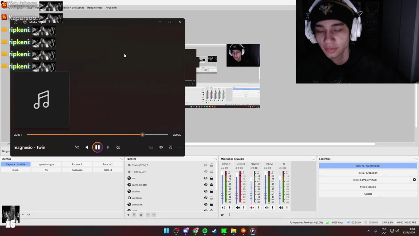Open Media Player more options menu
This screenshot has height=236, width=419.
pyautogui.click(x=180, y=147)
